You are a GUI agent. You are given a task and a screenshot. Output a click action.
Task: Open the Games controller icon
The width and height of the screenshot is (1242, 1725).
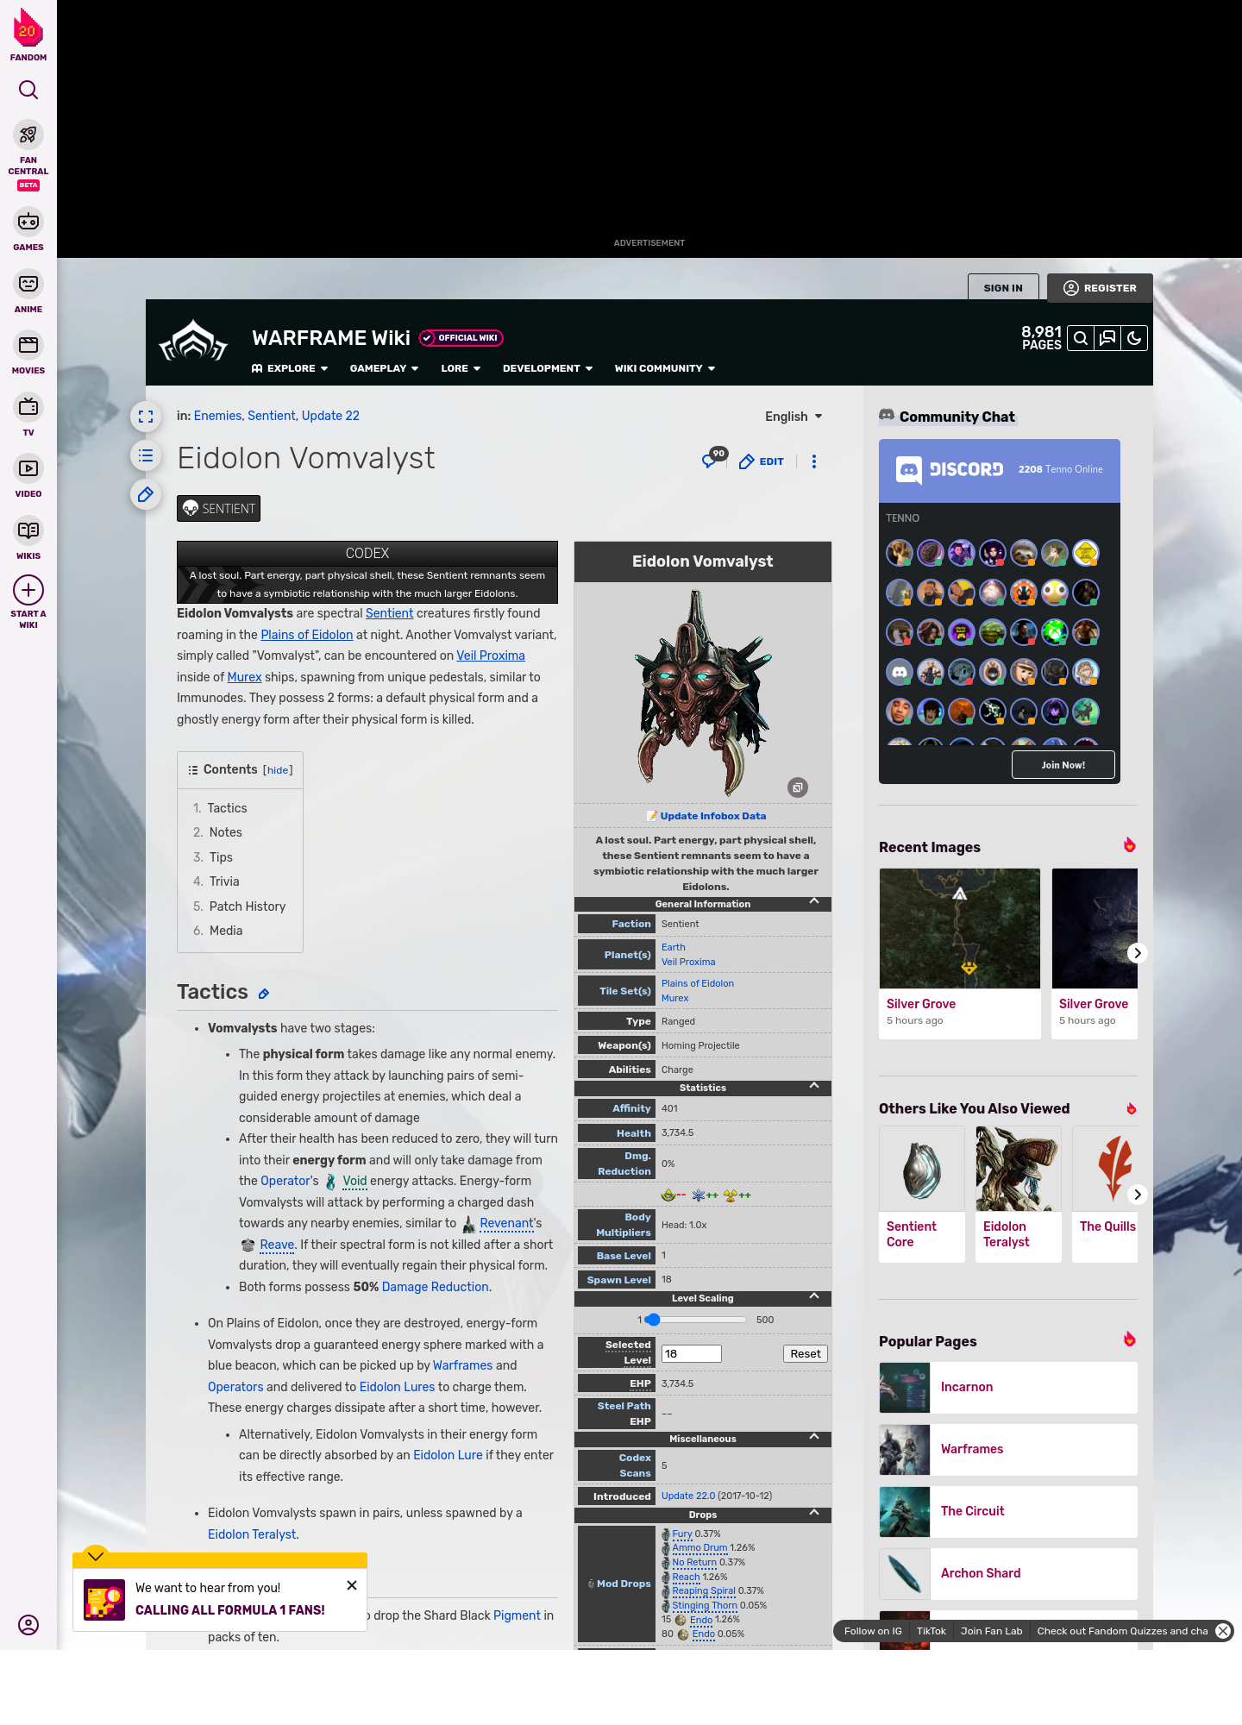(x=28, y=222)
